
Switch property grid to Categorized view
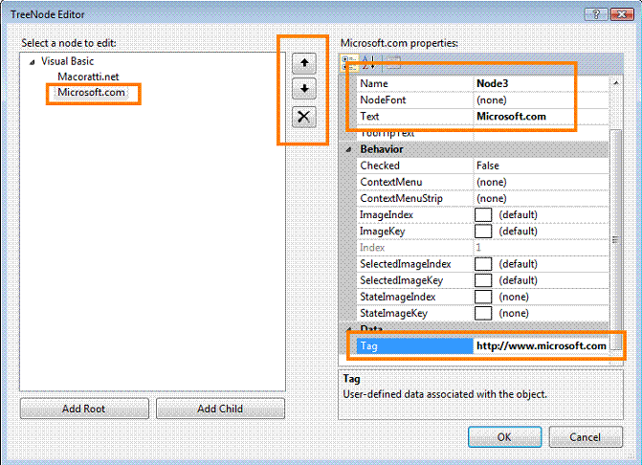(x=349, y=63)
